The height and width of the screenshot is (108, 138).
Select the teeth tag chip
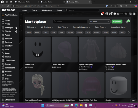click(29, 32)
